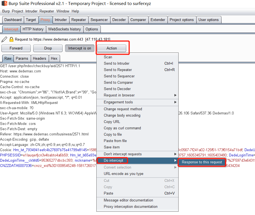Viewport: 255px width, 215px height.
Task: Click the Referer header line
Action: 44,134
